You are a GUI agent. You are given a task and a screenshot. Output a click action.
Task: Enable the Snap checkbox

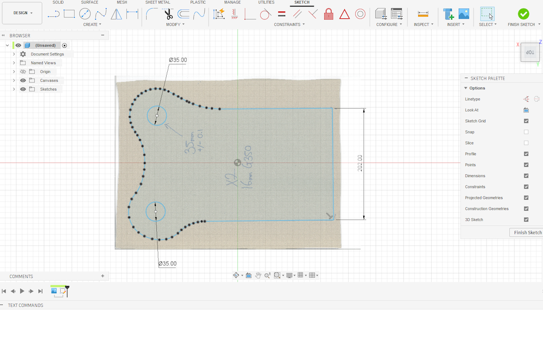click(x=526, y=132)
